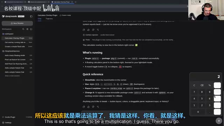Image resolution: width=224 pixels, height=126 pixels.
Task: Thumbs up the reply above Context injection
Action: [x=89, y=30]
